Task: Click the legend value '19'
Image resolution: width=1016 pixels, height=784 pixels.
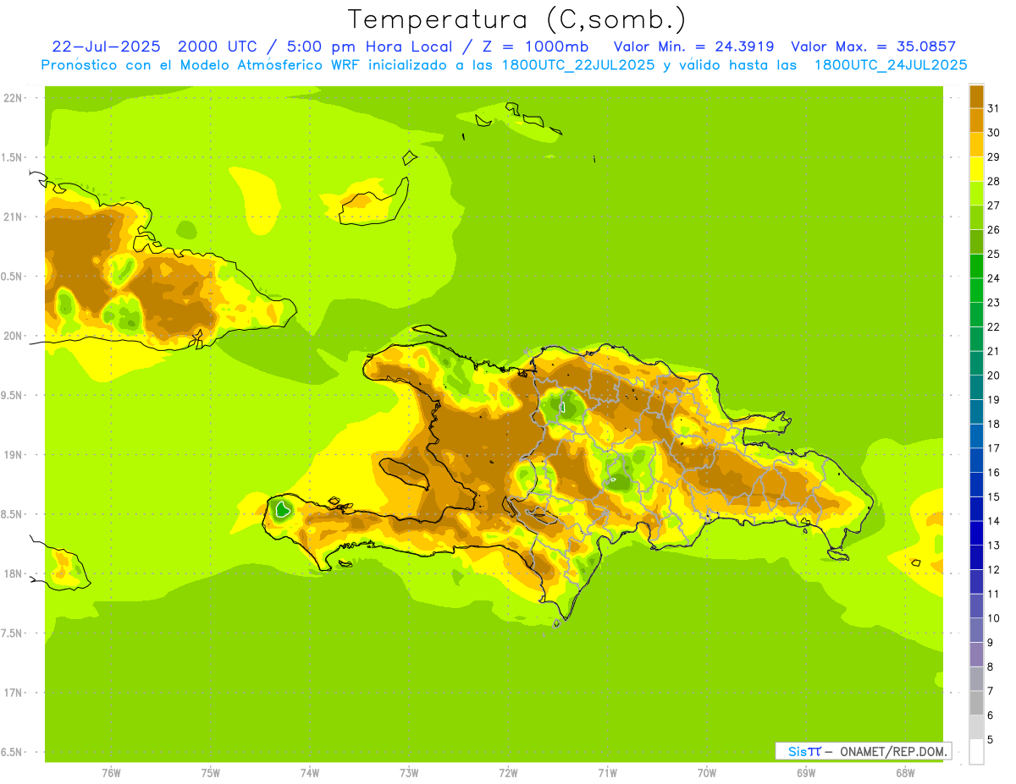Action: 994,399
